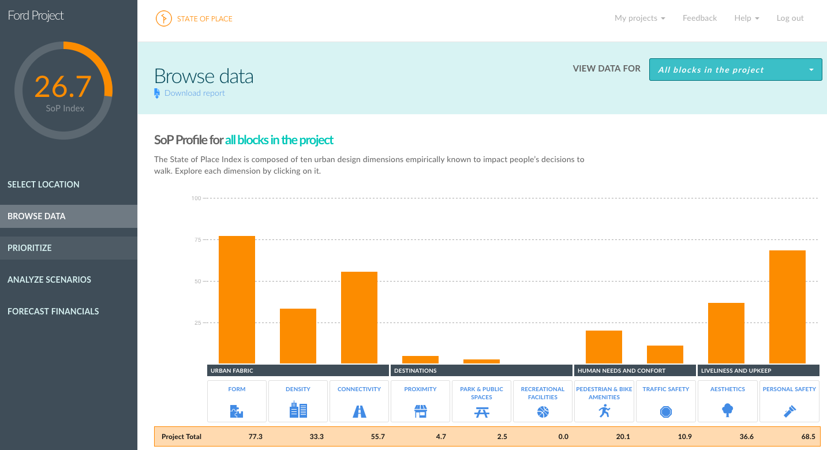Click the PERSONAL SAFETY dimension label

coord(789,389)
